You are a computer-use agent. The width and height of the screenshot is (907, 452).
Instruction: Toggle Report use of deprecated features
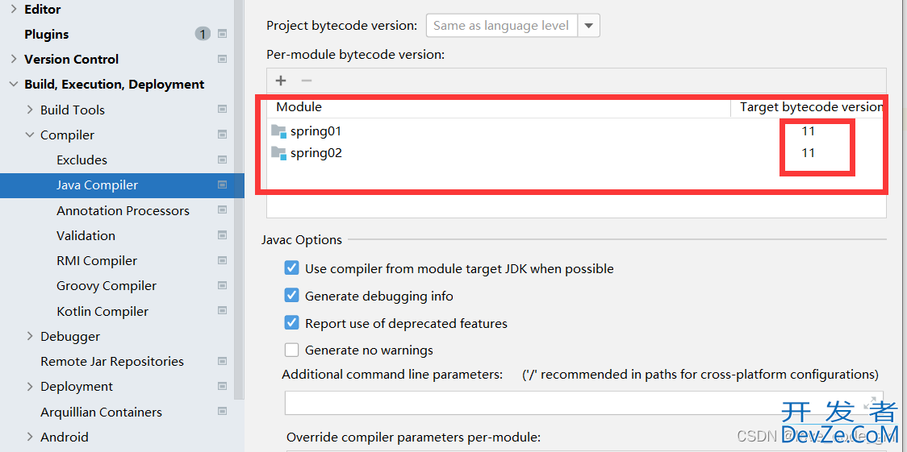coord(291,323)
